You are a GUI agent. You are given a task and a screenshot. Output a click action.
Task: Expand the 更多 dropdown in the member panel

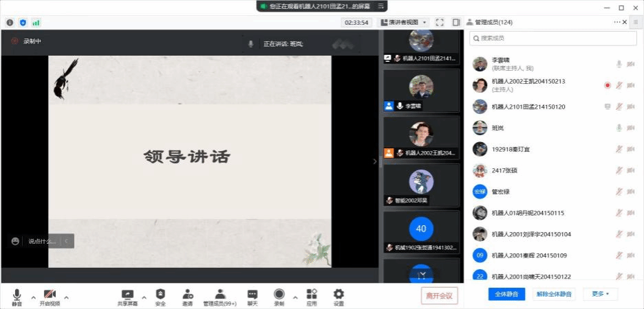coord(600,294)
